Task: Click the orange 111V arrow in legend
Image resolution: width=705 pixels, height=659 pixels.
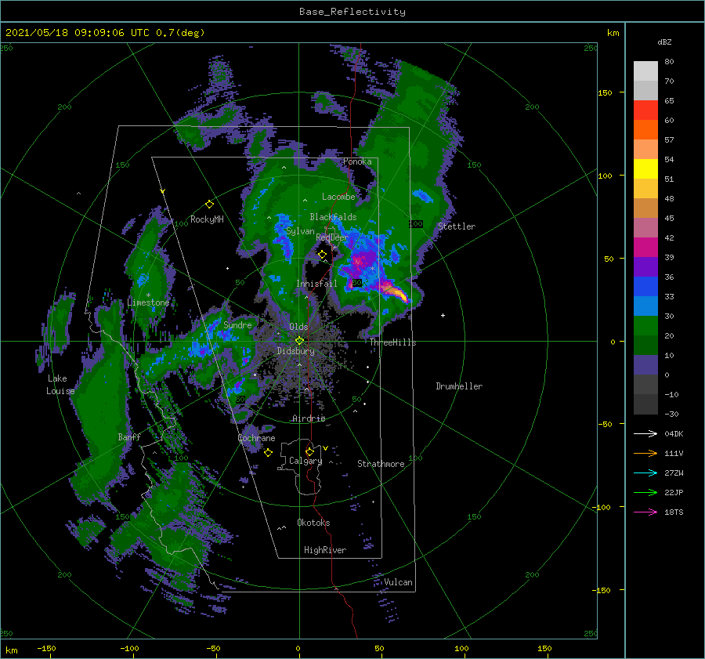Action: [x=645, y=454]
